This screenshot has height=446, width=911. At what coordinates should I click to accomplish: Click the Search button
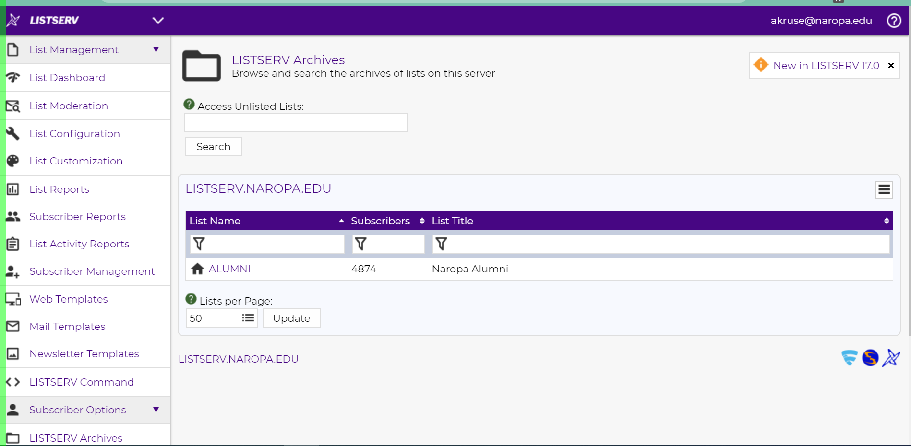(214, 146)
